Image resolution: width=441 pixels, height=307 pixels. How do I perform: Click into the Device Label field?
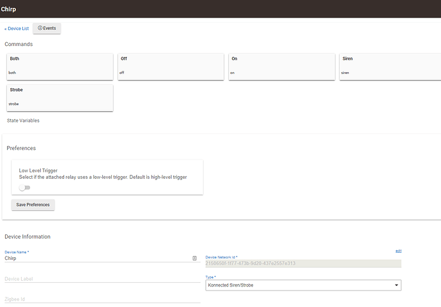click(x=102, y=279)
